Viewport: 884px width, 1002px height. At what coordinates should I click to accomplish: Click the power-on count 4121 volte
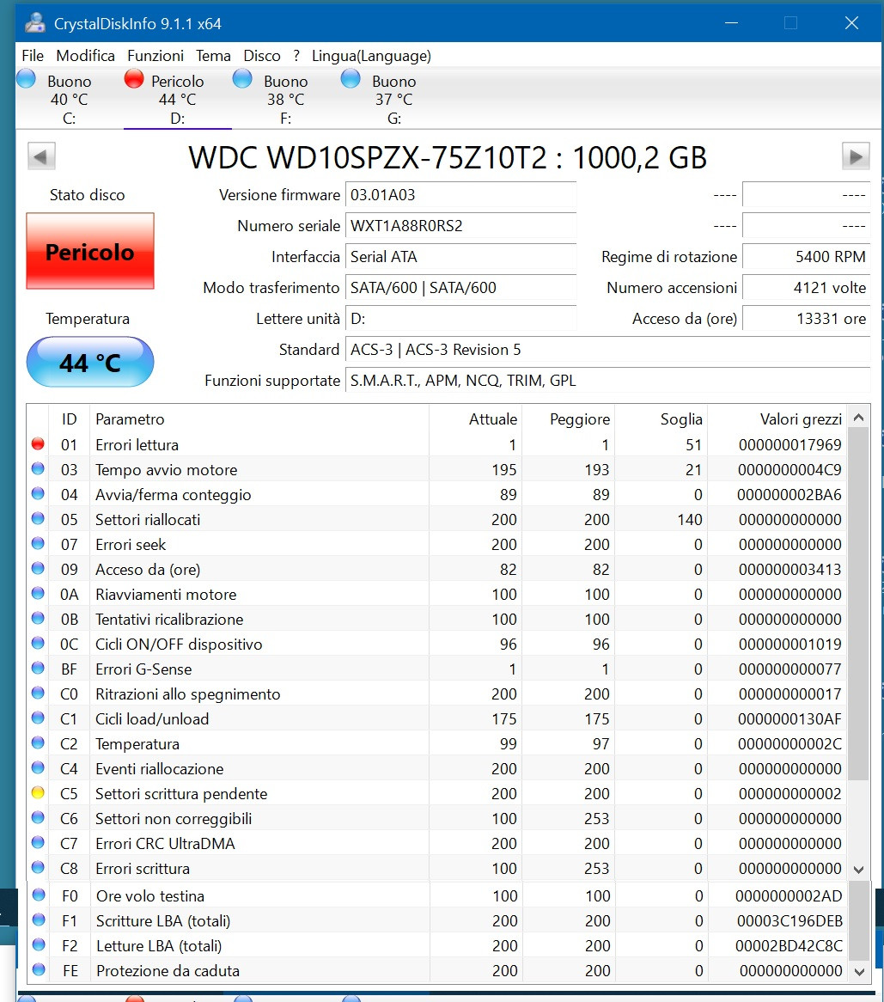coord(806,288)
